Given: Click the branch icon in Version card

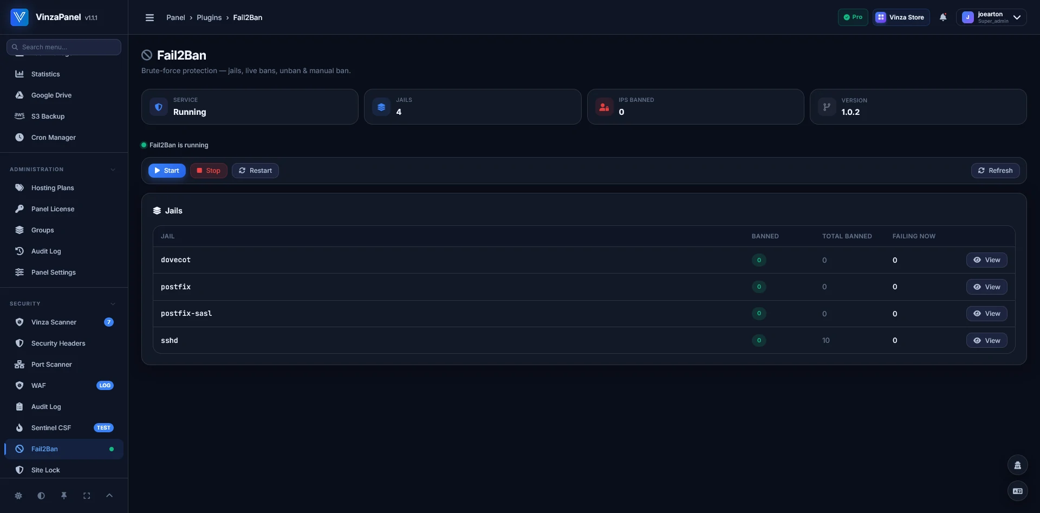Looking at the screenshot, I should [827, 107].
